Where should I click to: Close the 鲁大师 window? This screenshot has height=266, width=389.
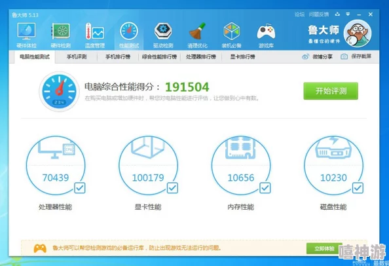pyautogui.click(x=371, y=14)
